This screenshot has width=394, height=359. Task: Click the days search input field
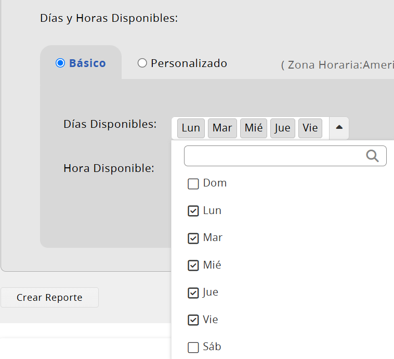[285, 156]
